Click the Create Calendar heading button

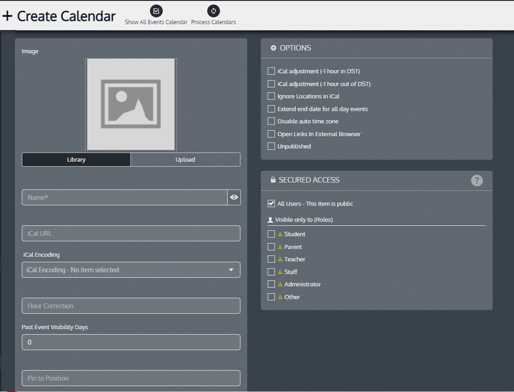(65, 15)
